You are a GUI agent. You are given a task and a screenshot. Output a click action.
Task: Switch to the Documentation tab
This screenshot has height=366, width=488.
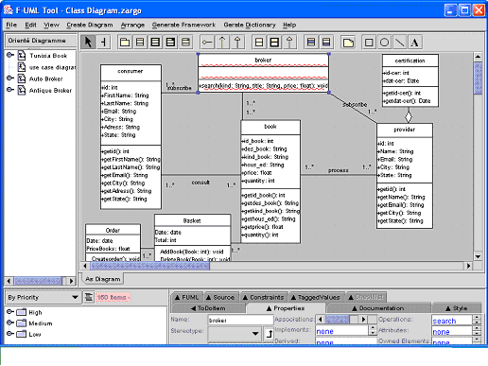[x=378, y=308]
